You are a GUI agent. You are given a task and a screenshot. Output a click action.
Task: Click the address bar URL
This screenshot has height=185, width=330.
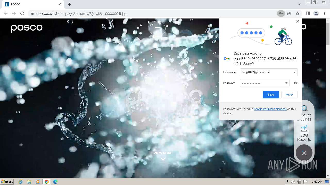(81, 13)
